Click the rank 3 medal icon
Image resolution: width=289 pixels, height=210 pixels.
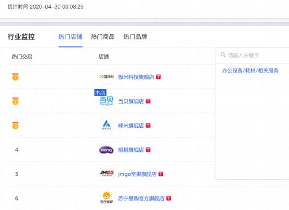(x=15, y=125)
